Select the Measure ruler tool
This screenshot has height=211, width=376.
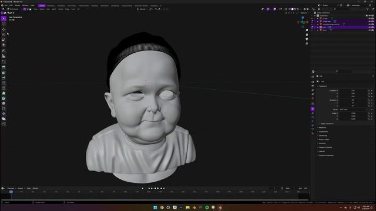tap(4, 56)
